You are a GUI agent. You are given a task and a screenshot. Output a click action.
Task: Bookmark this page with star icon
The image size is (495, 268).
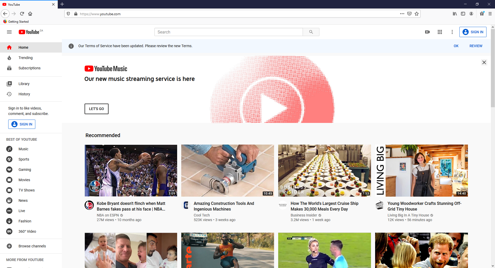coord(417,14)
